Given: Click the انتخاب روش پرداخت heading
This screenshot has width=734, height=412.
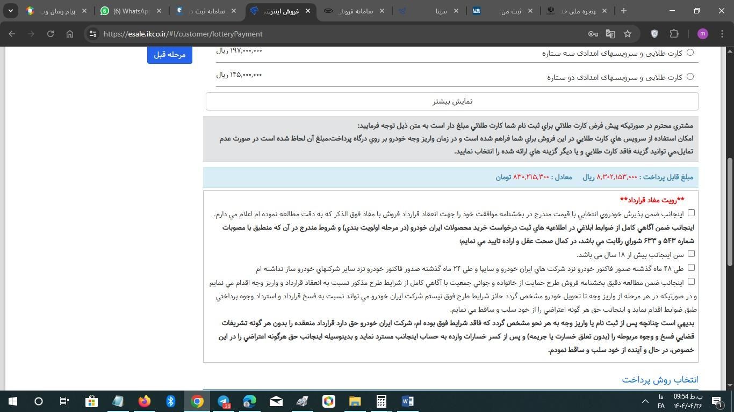Looking at the screenshot, I should (x=660, y=380).
